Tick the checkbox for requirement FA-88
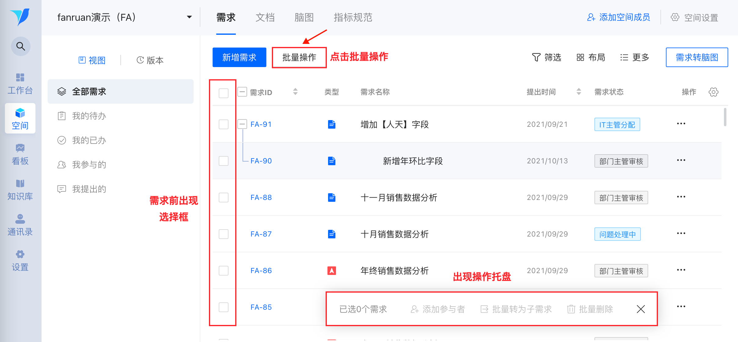The width and height of the screenshot is (738, 342). point(224,198)
